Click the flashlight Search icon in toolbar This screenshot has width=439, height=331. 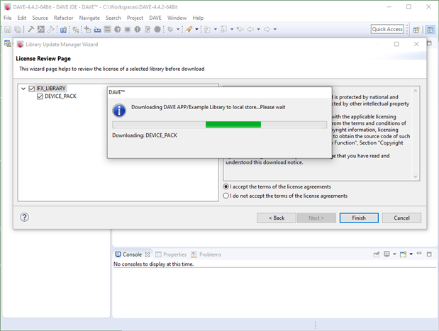189,29
